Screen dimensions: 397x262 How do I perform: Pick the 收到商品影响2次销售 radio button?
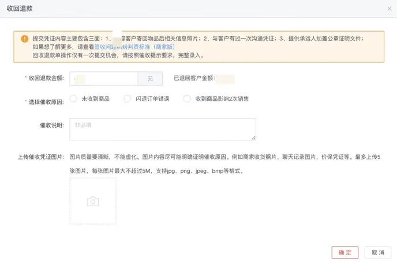click(187, 98)
